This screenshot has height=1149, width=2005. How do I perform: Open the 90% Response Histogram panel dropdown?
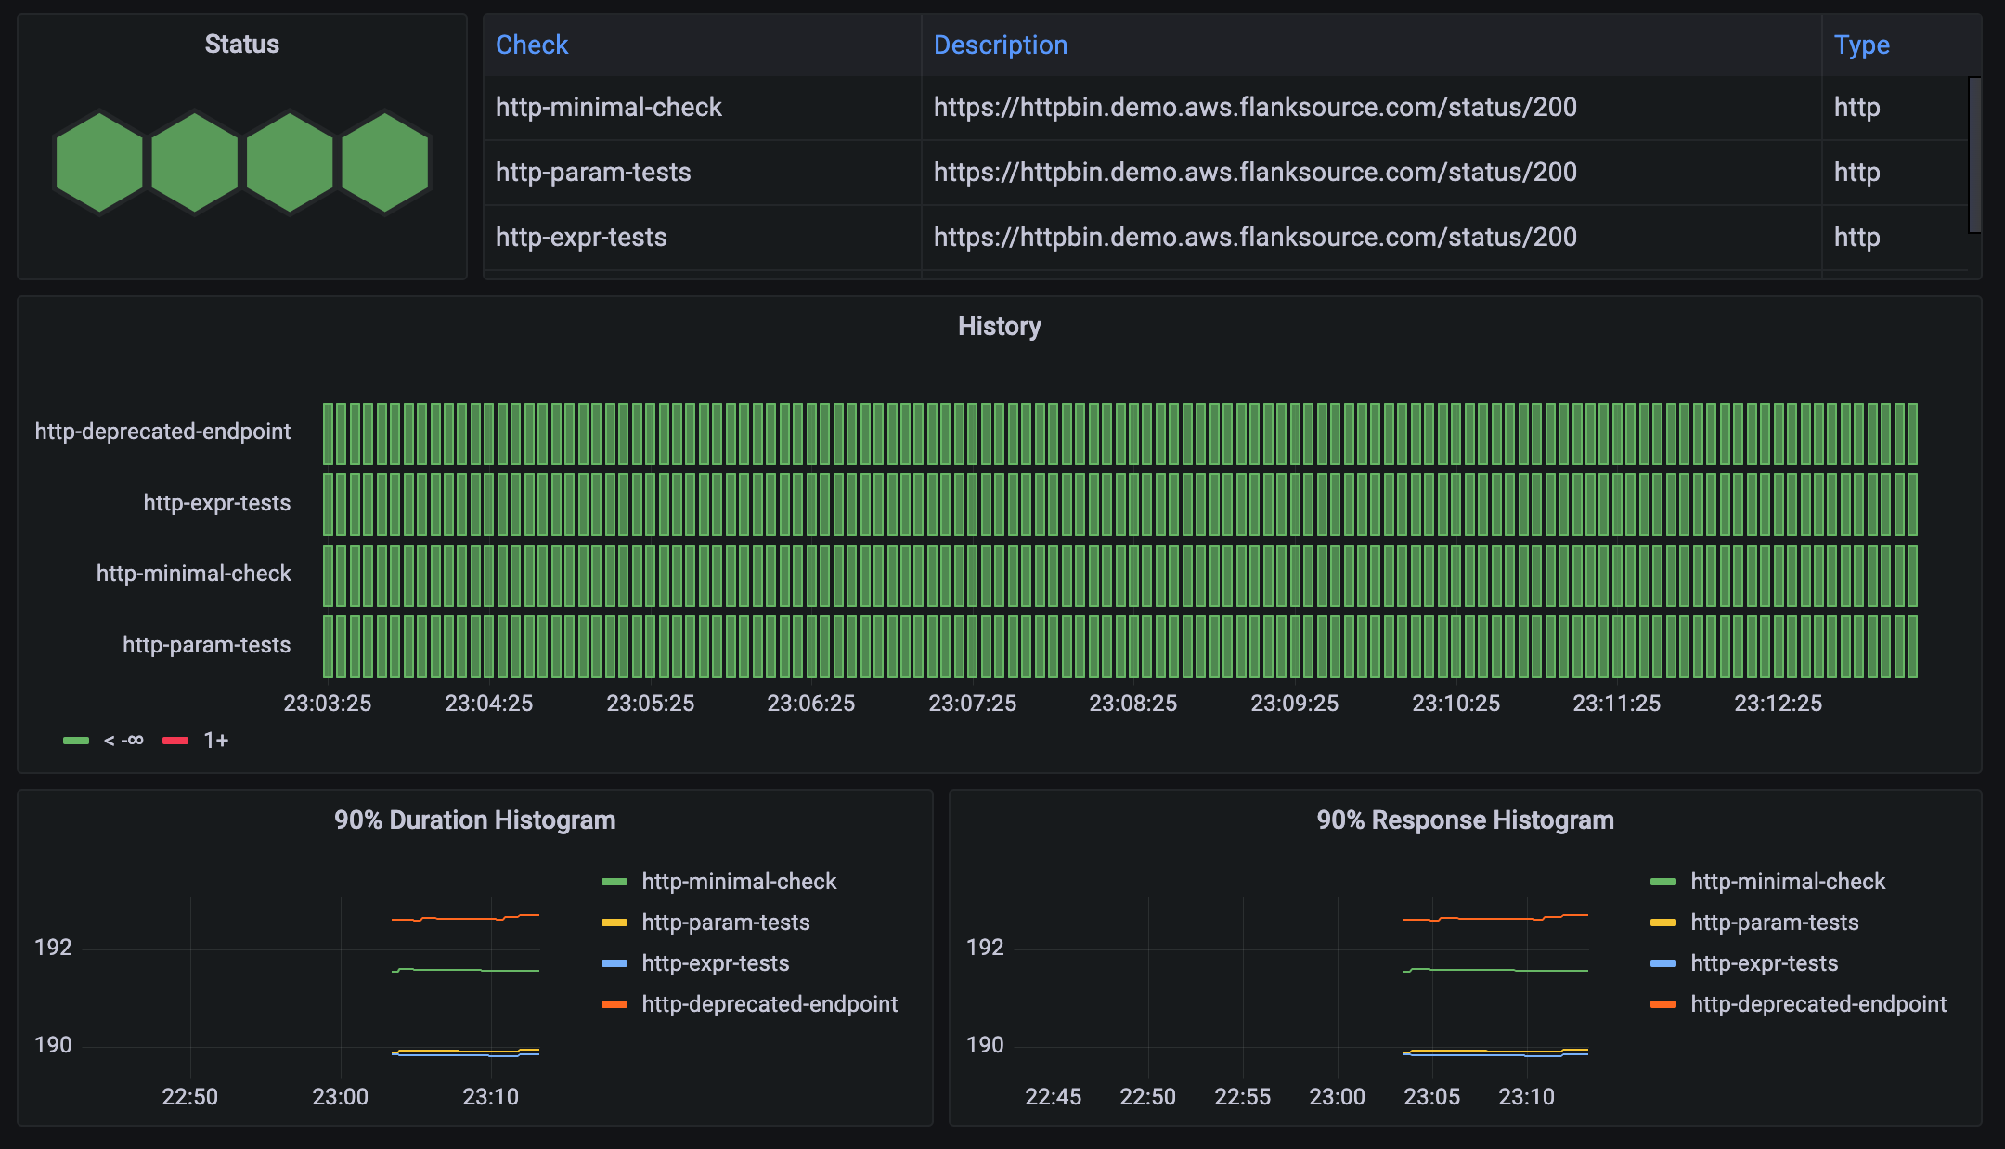click(x=1465, y=820)
